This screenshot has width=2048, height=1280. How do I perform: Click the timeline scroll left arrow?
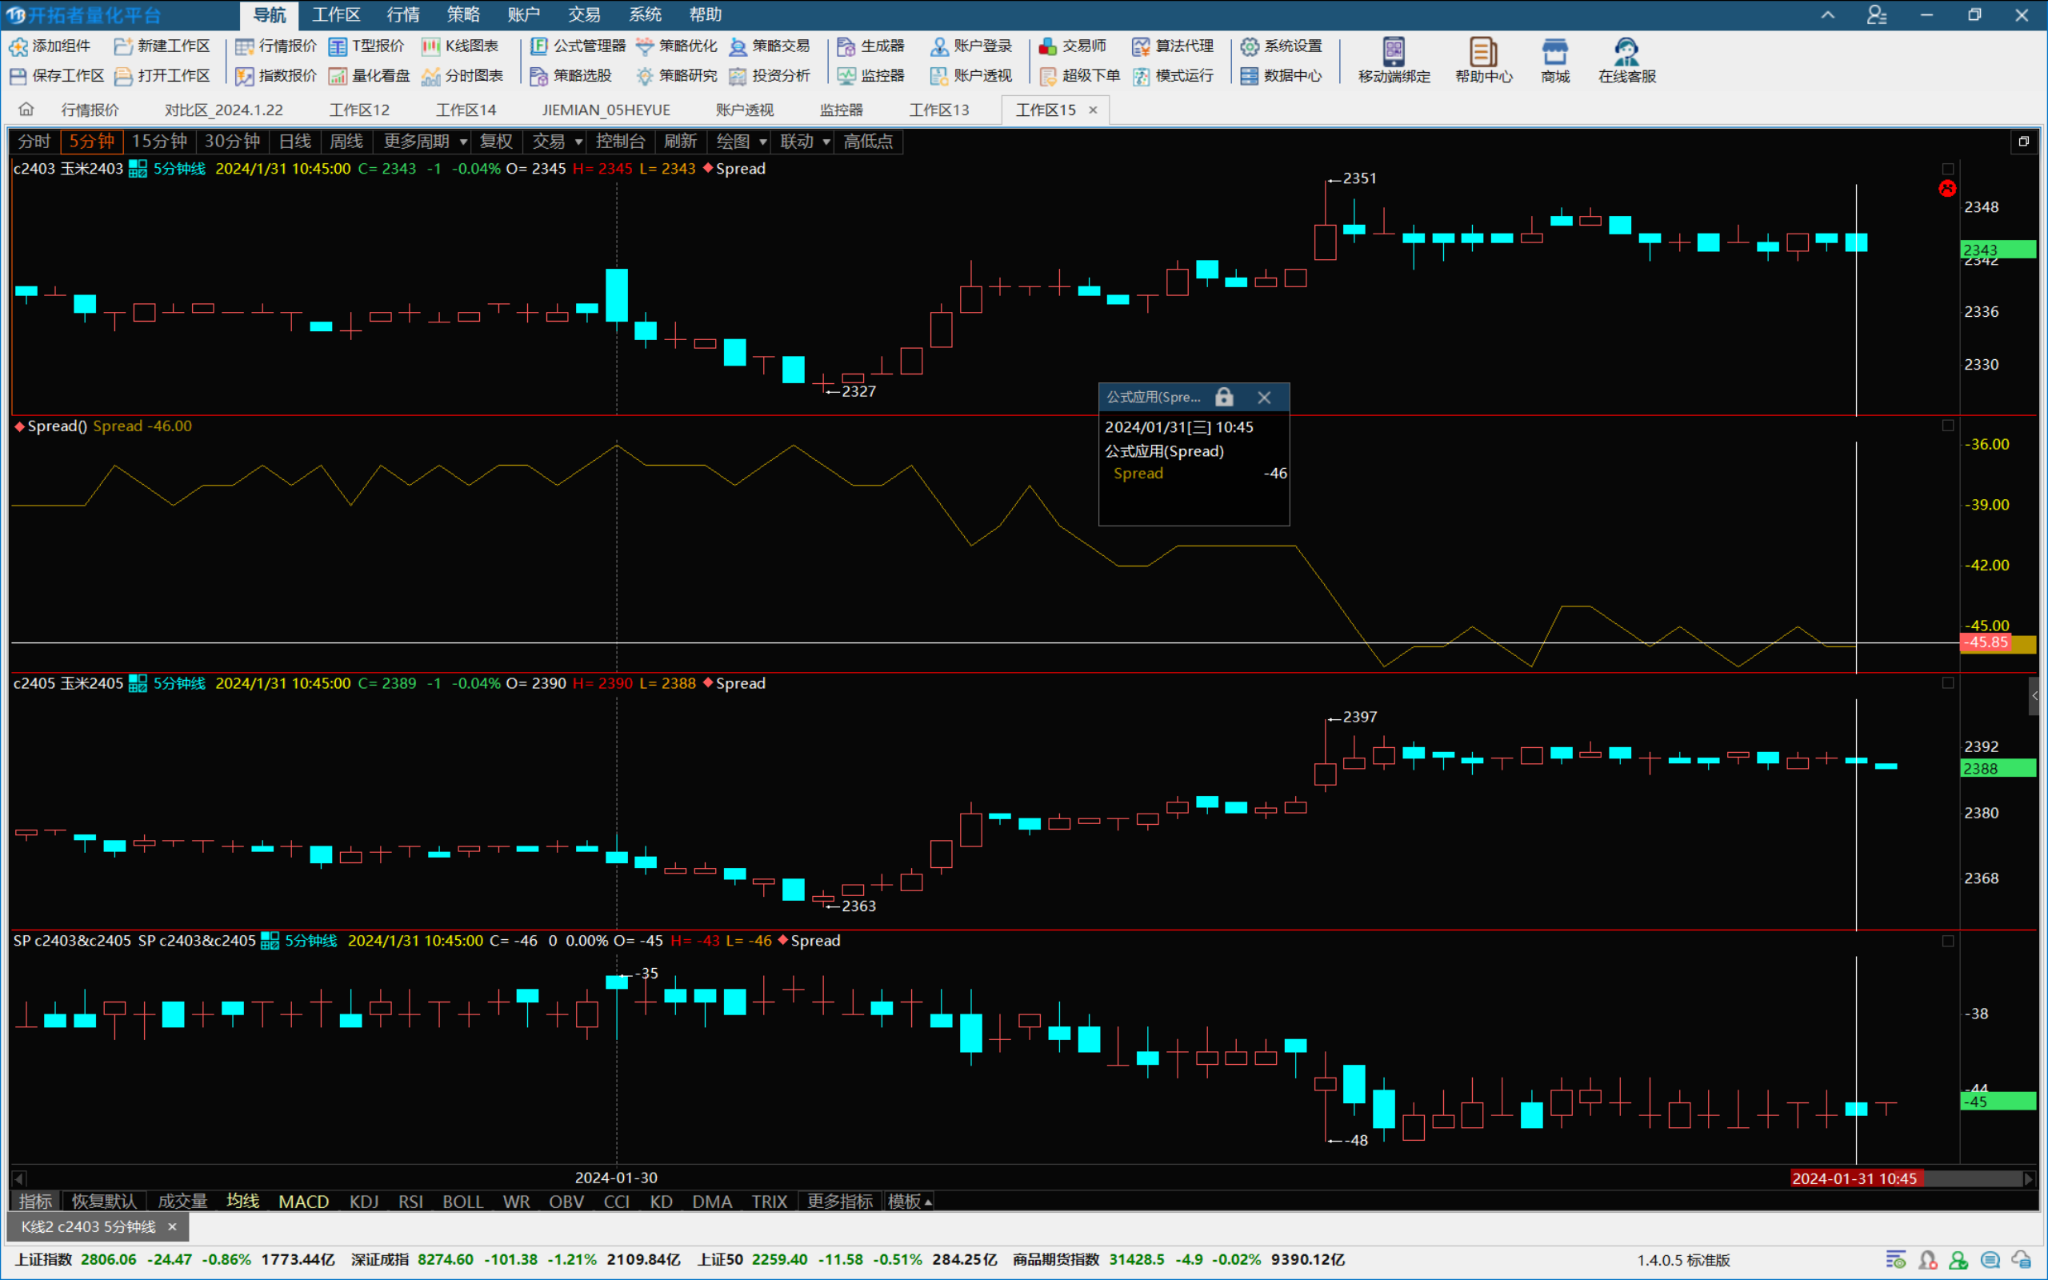click(18, 1178)
